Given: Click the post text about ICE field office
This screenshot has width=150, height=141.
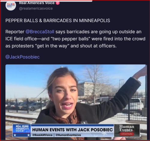Looking at the screenshot, I should click(x=75, y=39).
